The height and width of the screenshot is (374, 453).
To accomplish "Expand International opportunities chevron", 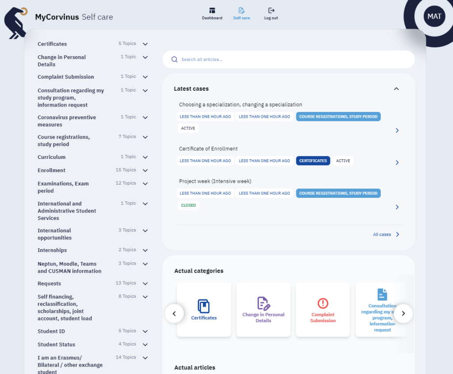I will (145, 231).
